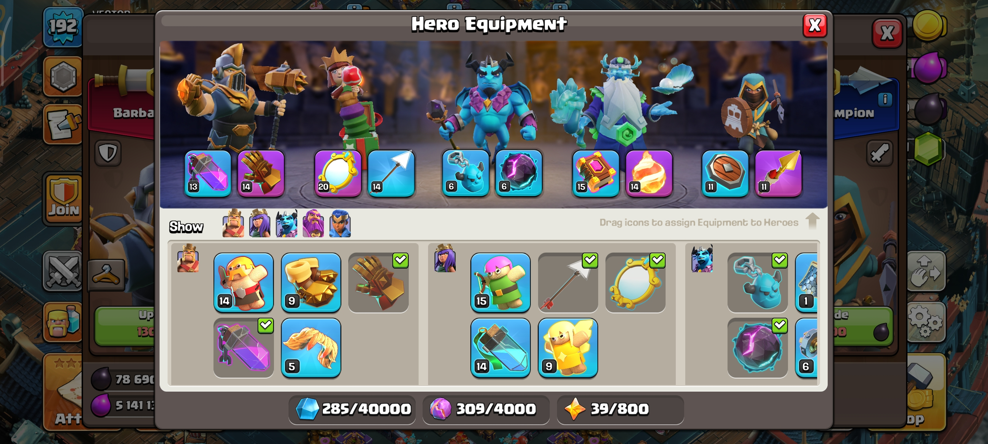Select the level 14 Invisibility Vial equipment
Image resolution: width=988 pixels, height=444 pixels.
(x=501, y=348)
